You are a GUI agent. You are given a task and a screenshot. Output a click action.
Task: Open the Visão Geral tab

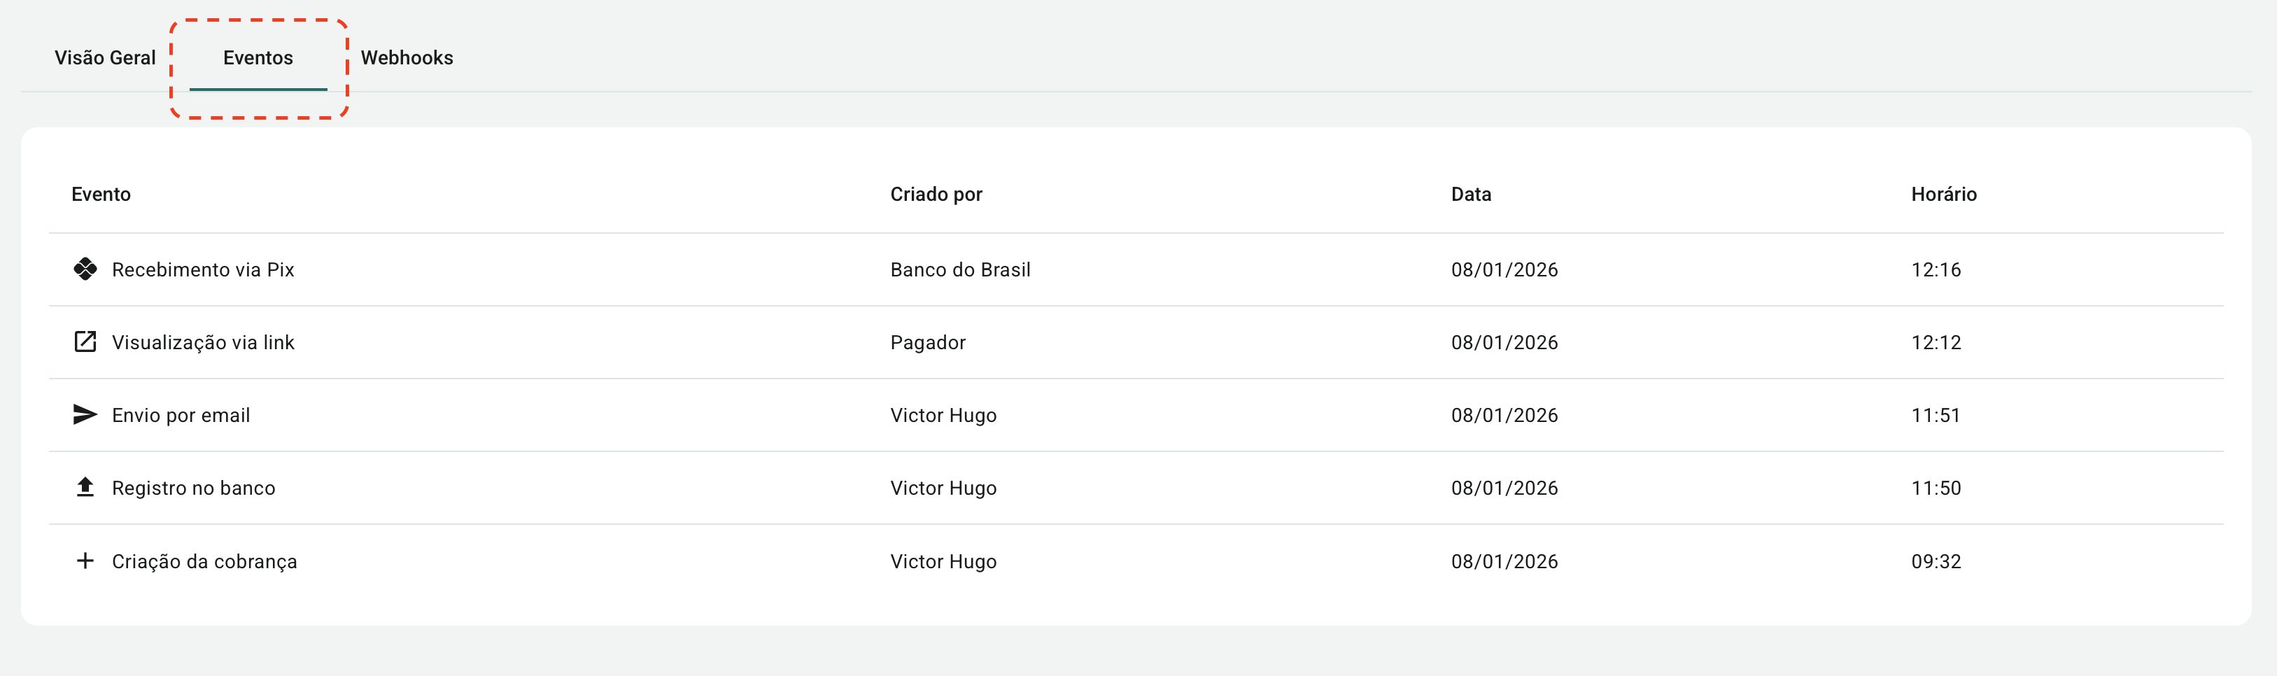click(105, 58)
